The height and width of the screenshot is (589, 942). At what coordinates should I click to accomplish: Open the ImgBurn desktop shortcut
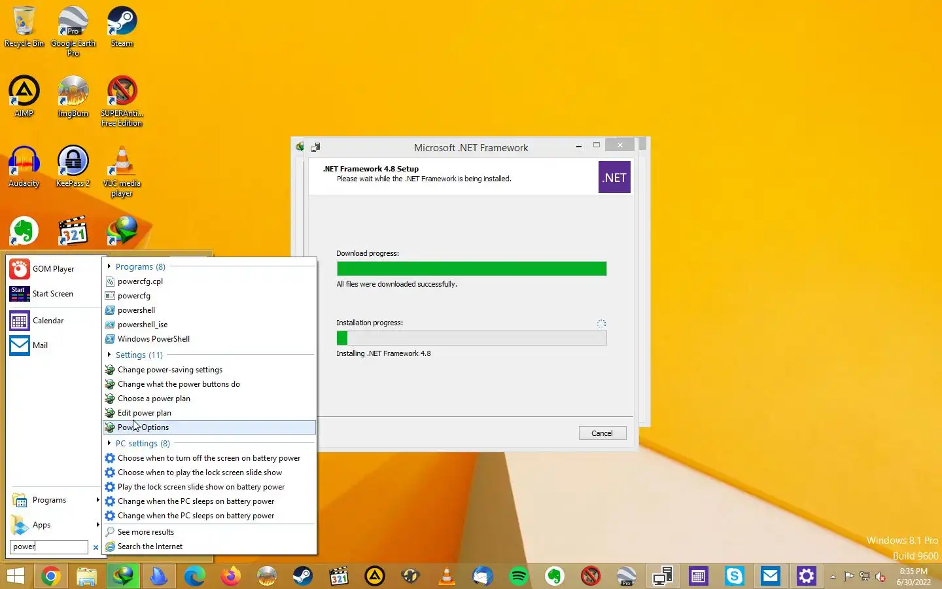pos(73,96)
